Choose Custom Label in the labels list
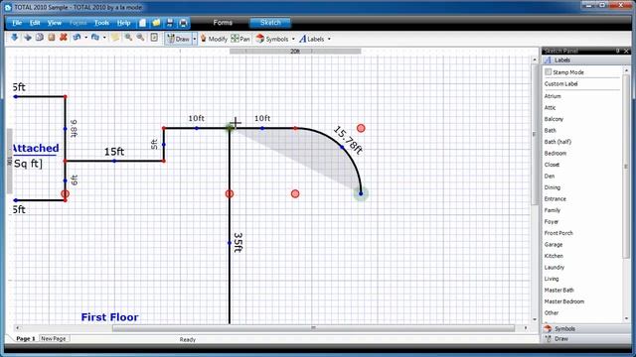The image size is (636, 357). click(560, 83)
